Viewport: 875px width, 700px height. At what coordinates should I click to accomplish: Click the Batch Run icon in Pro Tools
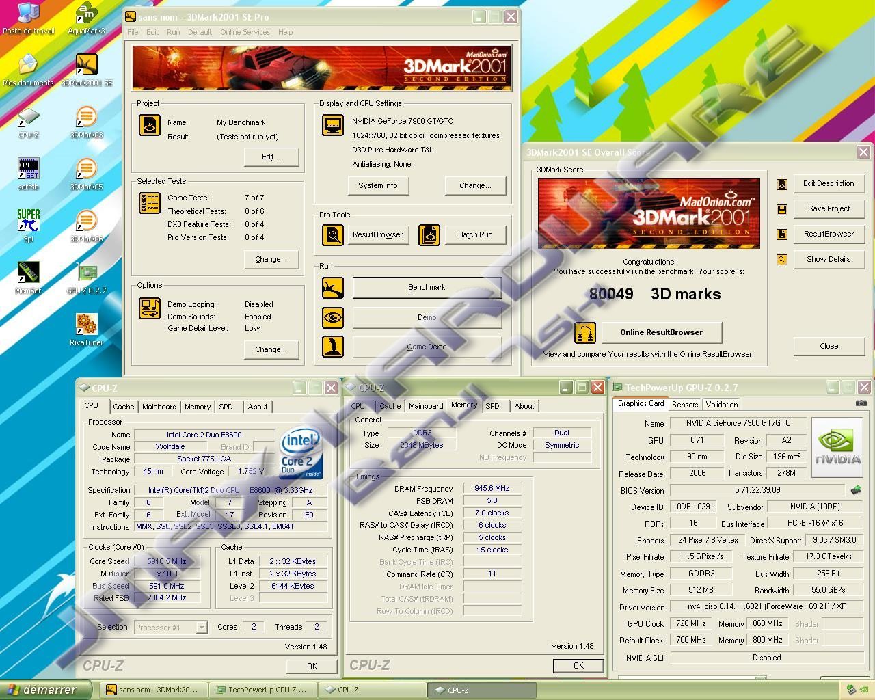click(x=429, y=234)
